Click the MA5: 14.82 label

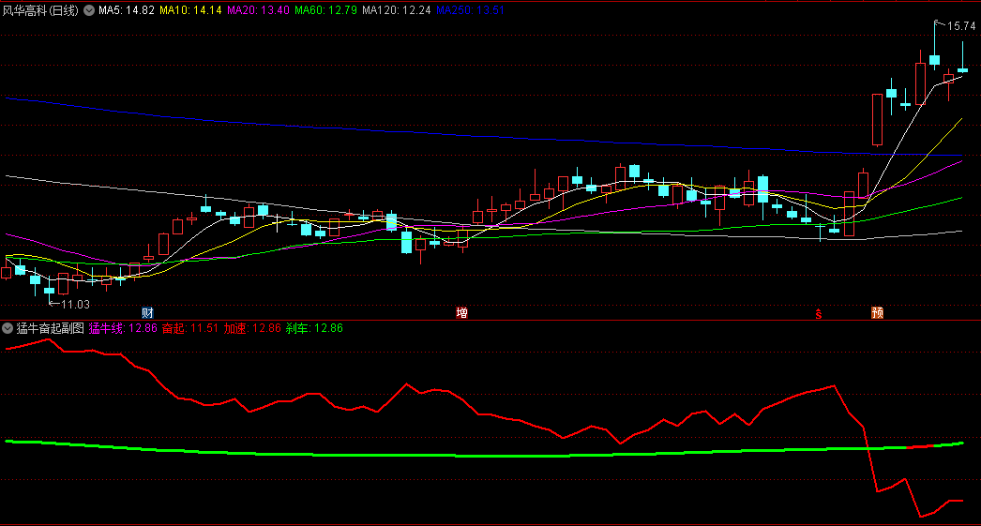tap(127, 10)
